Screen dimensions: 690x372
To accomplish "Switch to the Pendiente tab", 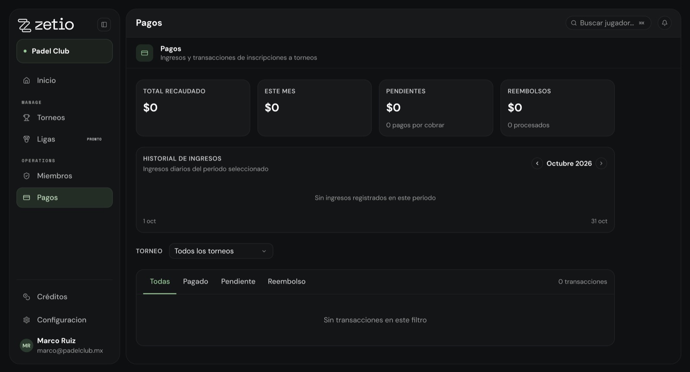I will (238, 282).
